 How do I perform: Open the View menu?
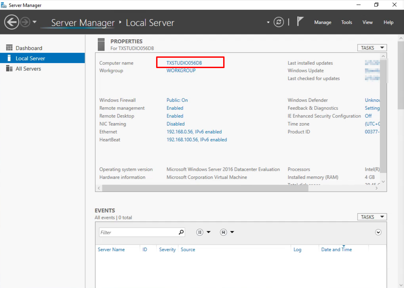[x=367, y=22]
